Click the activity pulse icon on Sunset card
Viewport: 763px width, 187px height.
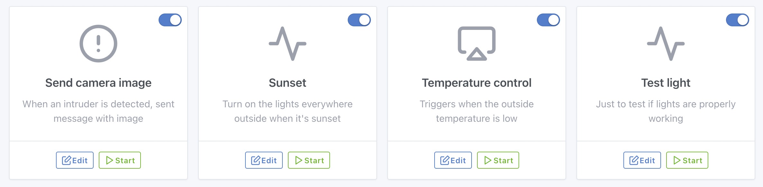pos(288,44)
